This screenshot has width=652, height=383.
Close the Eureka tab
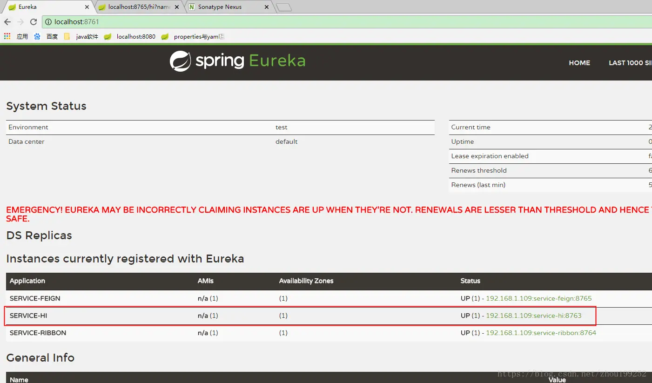pyautogui.click(x=87, y=7)
